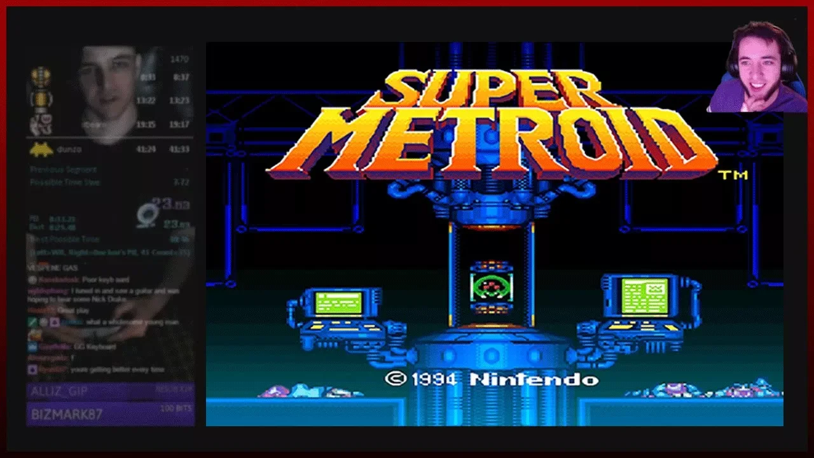Click the '41:24' split time
Image resolution: width=814 pixels, height=458 pixels.
(x=146, y=149)
